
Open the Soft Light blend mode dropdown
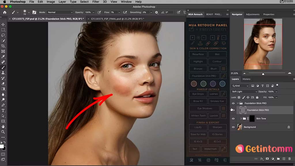(244, 92)
